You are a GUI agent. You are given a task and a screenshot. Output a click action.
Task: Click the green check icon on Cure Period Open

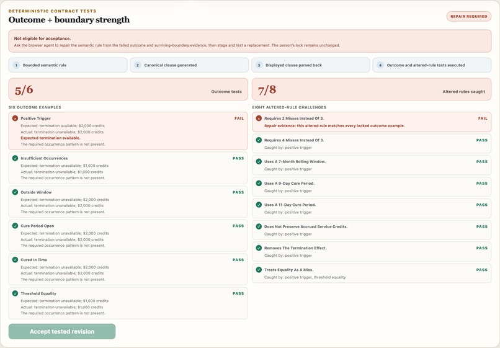(x=15, y=226)
